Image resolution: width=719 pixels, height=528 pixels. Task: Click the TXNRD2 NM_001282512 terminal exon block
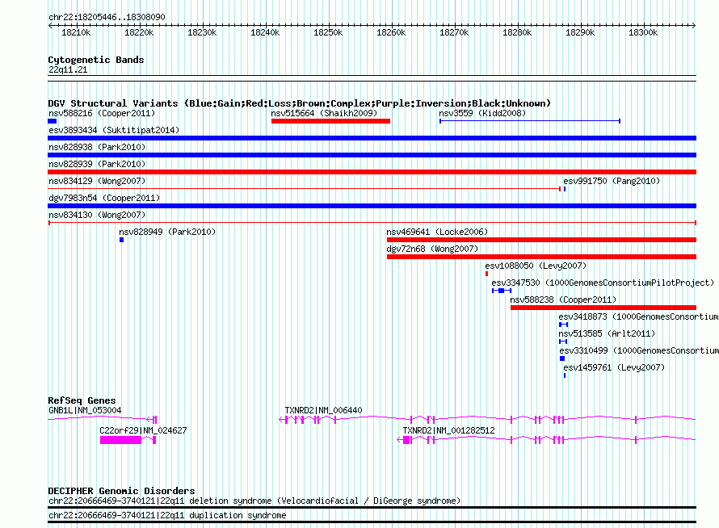pos(406,440)
